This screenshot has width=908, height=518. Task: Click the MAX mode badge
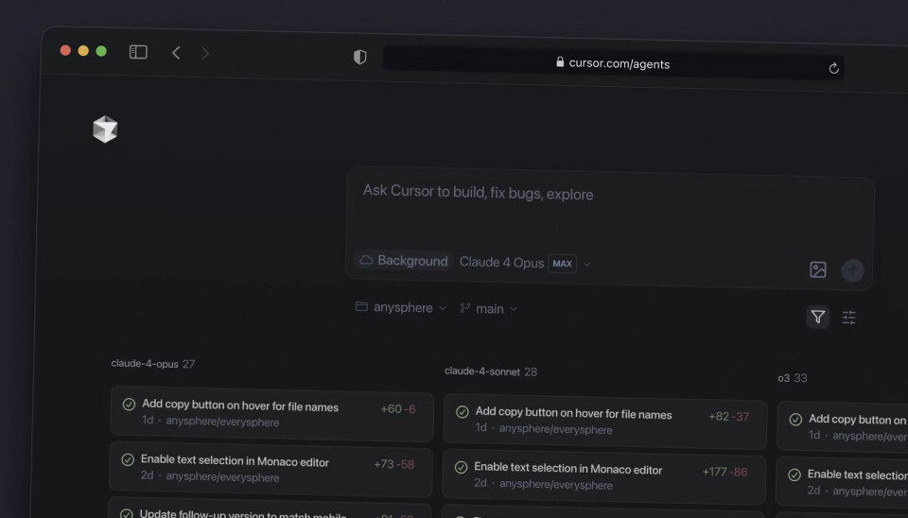pyautogui.click(x=562, y=264)
